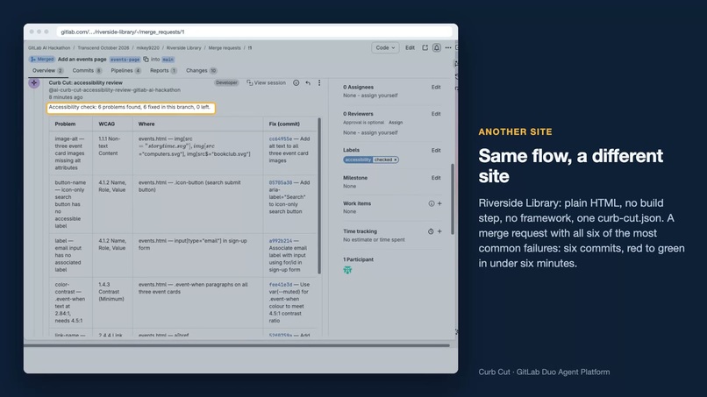Click the '8 minutes ago' timestamp
Image resolution: width=707 pixels, height=397 pixels.
(x=66, y=97)
